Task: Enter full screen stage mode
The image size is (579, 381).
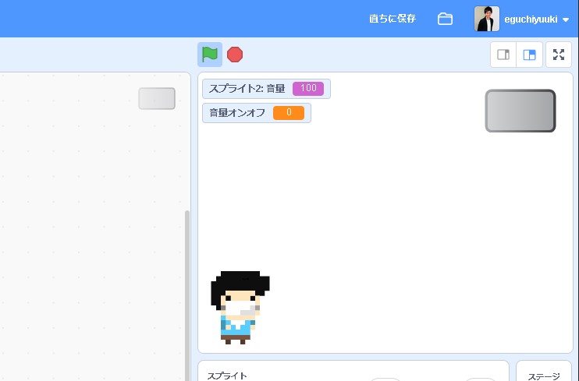Action: click(x=559, y=55)
